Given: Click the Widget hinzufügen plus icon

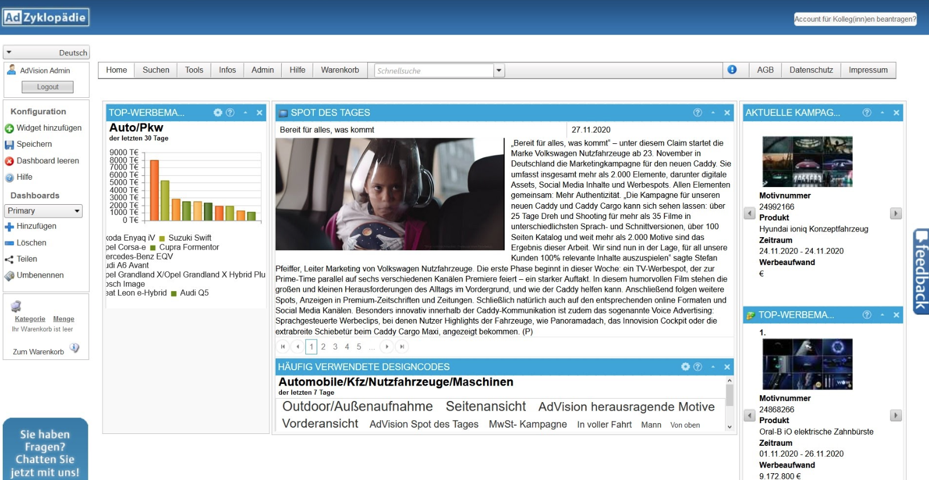Looking at the screenshot, I should [x=9, y=129].
